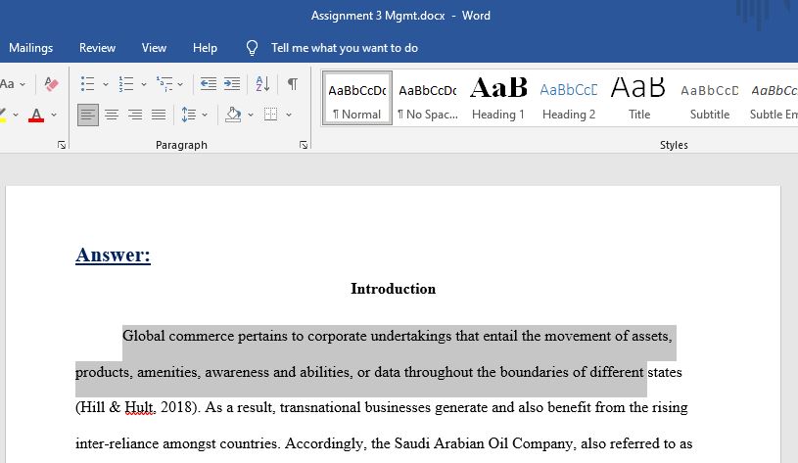Screen dimensions: 798x463
Task: Apply the Title style
Action: coord(638,98)
